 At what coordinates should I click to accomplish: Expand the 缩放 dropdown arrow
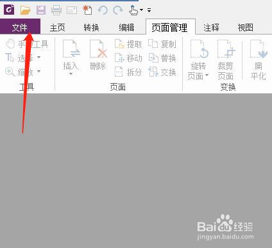coord(38,71)
